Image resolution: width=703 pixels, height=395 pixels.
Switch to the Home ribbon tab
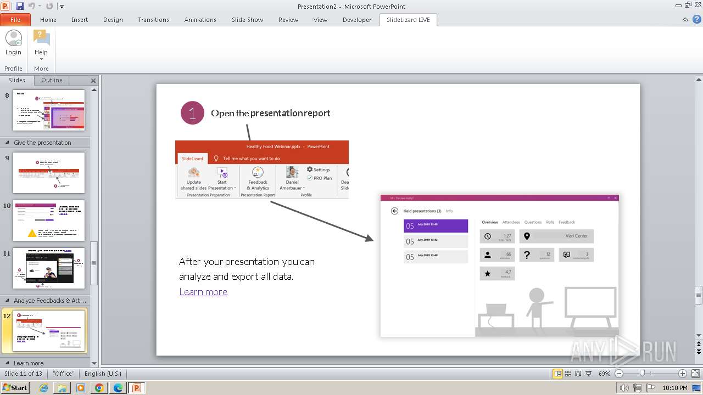point(48,20)
